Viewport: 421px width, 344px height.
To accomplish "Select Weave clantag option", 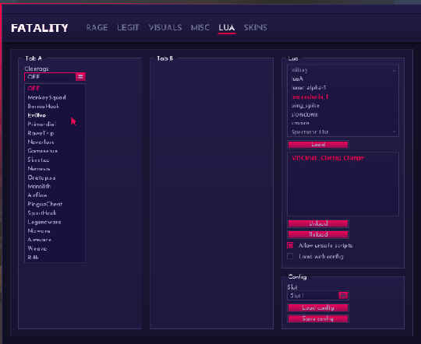I will pos(55,248).
